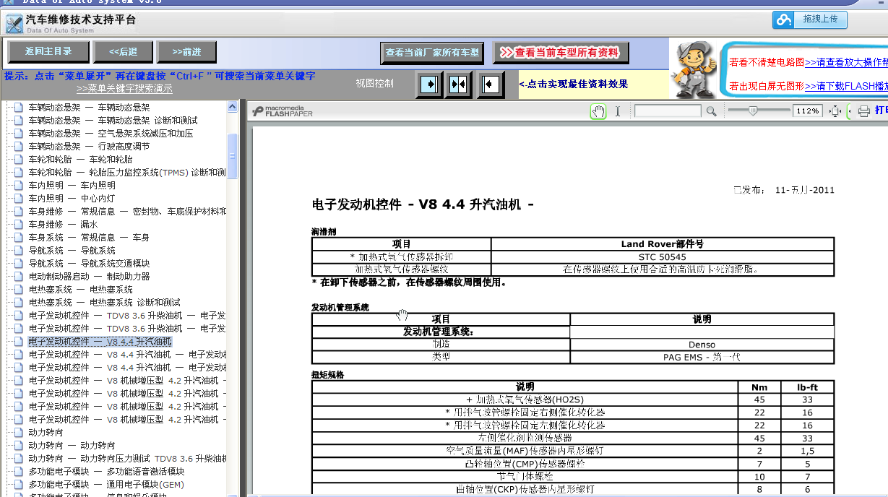Select 电热塞系统 诊断和测试 entry

pos(105,303)
